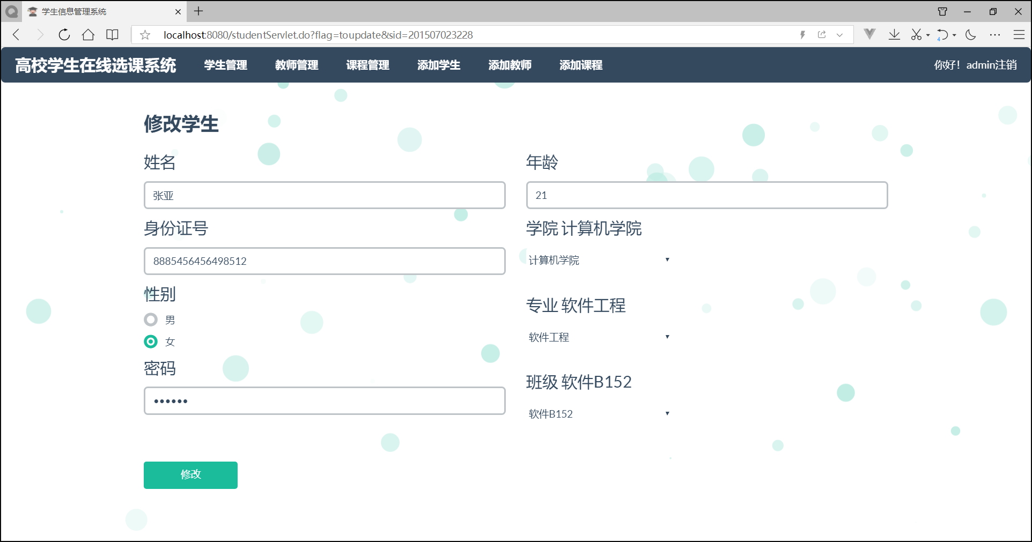Click the 年龄 input field showing 21

point(707,195)
